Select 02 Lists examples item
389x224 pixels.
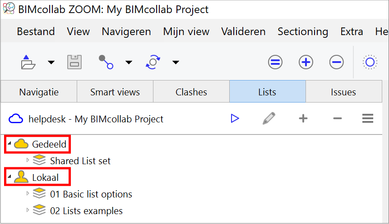coord(86,211)
